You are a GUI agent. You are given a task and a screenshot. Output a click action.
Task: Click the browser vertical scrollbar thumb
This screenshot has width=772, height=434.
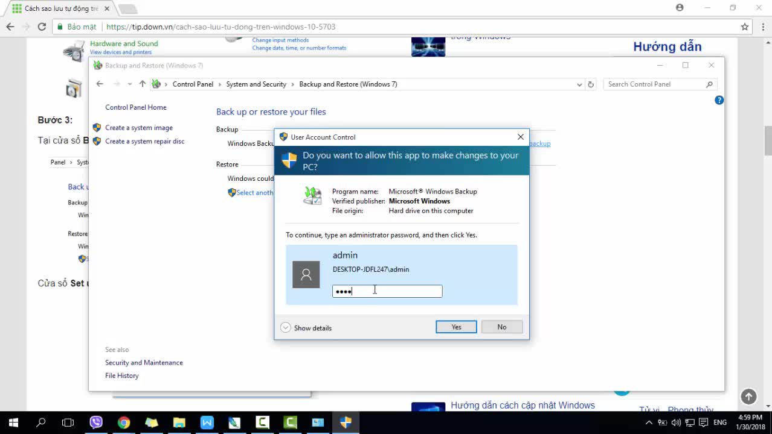point(768,140)
